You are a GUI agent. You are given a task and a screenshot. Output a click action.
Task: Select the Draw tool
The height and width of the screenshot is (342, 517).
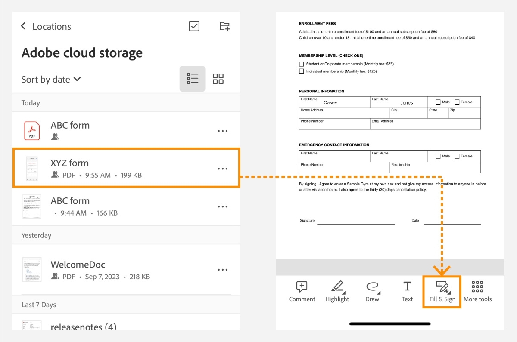[372, 291]
